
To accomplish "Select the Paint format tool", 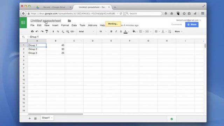I will (x=47, y=31).
